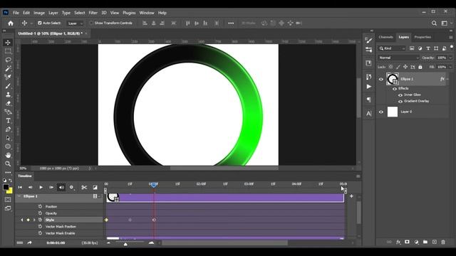
Task: Step to previous frame
Action: pos(30,188)
